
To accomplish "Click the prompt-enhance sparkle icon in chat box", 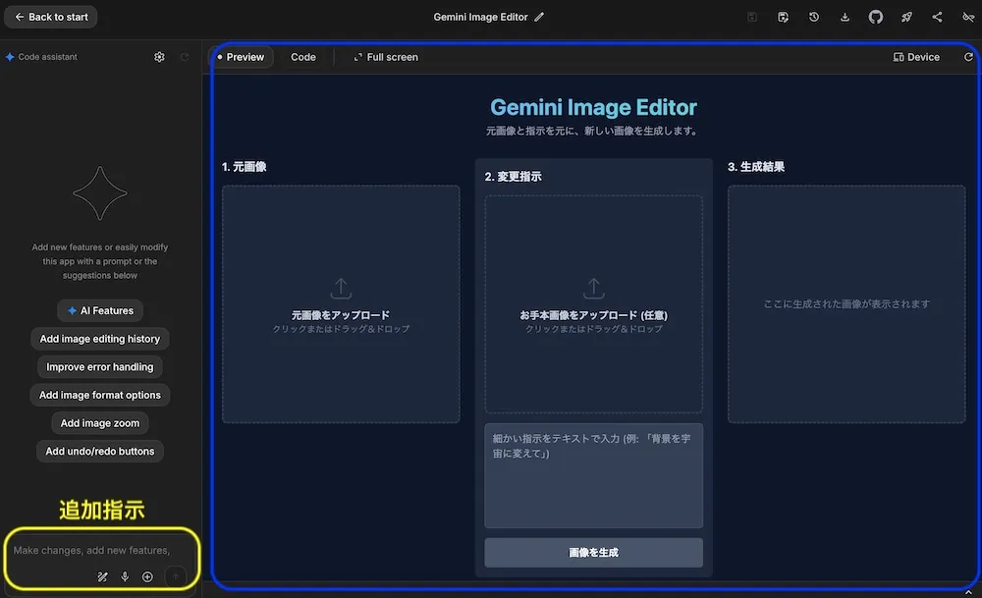I will click(102, 576).
